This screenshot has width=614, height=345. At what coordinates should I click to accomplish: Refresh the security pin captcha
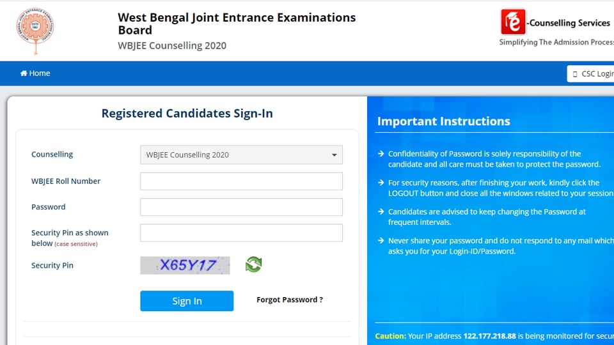[x=254, y=264]
